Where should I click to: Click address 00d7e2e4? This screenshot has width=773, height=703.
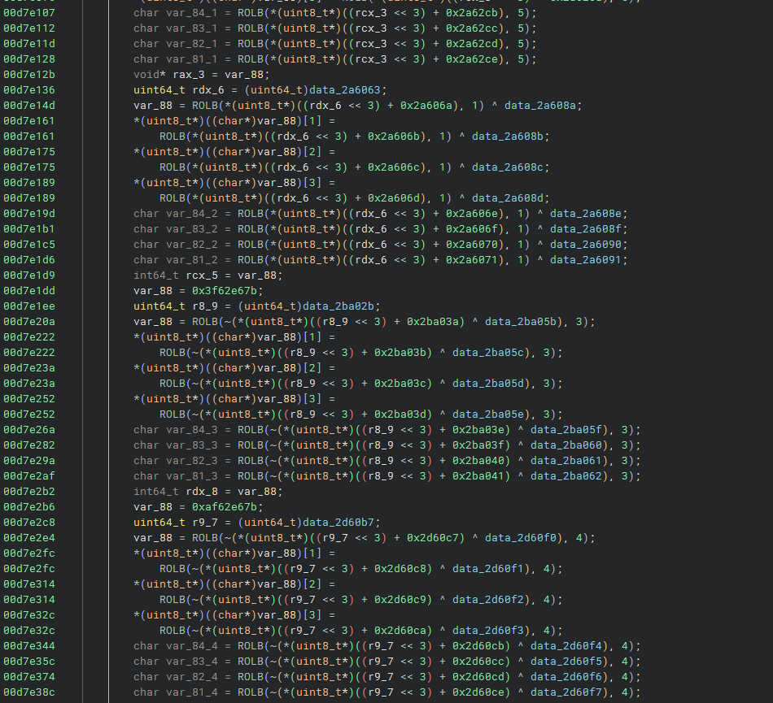29,537
